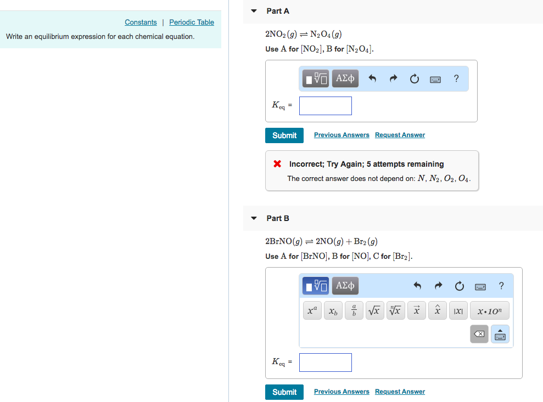The image size is (543, 402).
Task: Toggle the ΑΣφ symbols palette in Part A
Action: coord(345,78)
